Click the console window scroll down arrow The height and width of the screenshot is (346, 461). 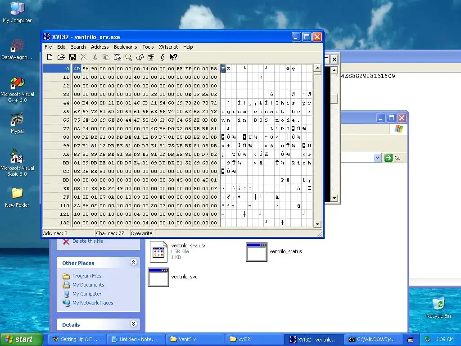pos(334,198)
